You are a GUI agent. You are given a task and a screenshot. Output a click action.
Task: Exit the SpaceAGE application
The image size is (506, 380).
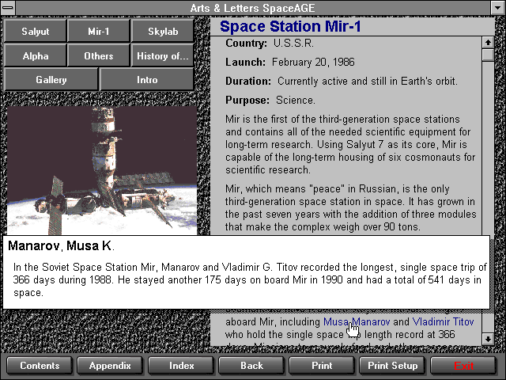click(463, 366)
